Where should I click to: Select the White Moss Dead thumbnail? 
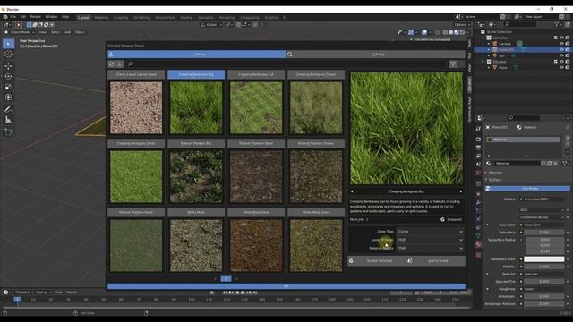pos(256,245)
